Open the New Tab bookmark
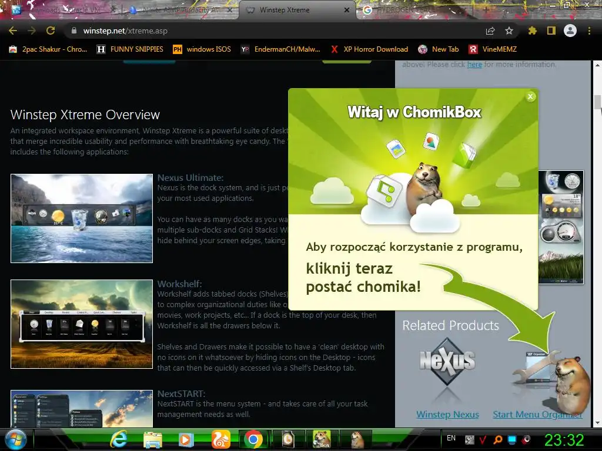The height and width of the screenshot is (451, 602). pos(439,49)
